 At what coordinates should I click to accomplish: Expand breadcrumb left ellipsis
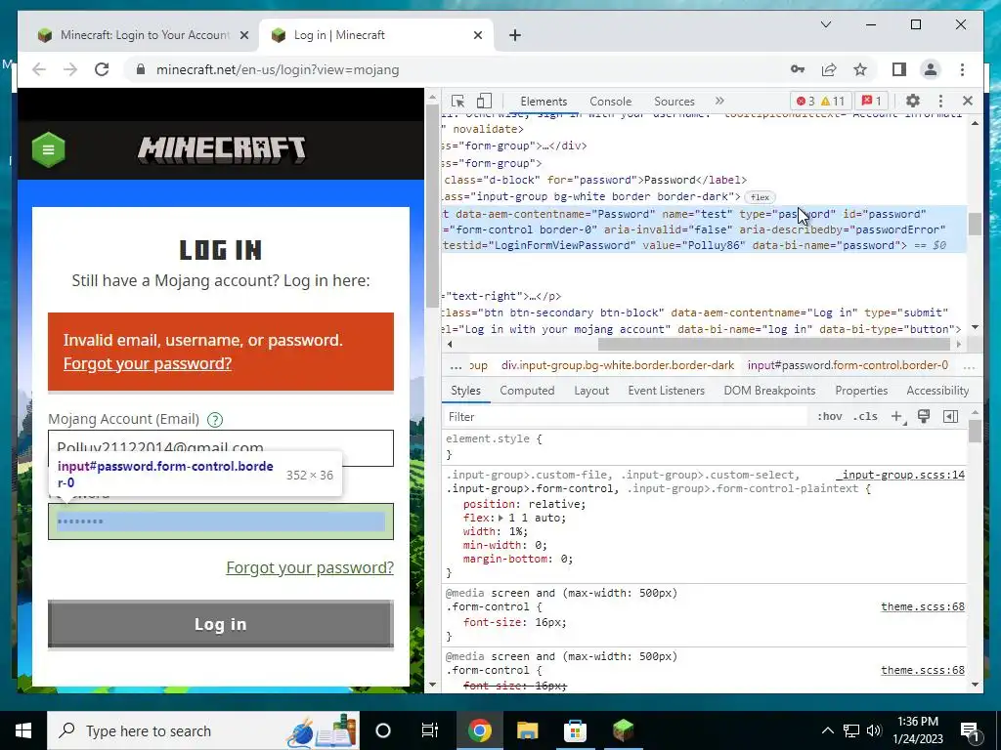(456, 365)
